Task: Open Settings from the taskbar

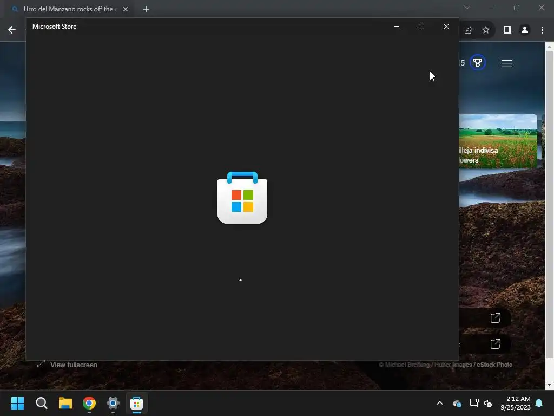Action: (x=113, y=403)
